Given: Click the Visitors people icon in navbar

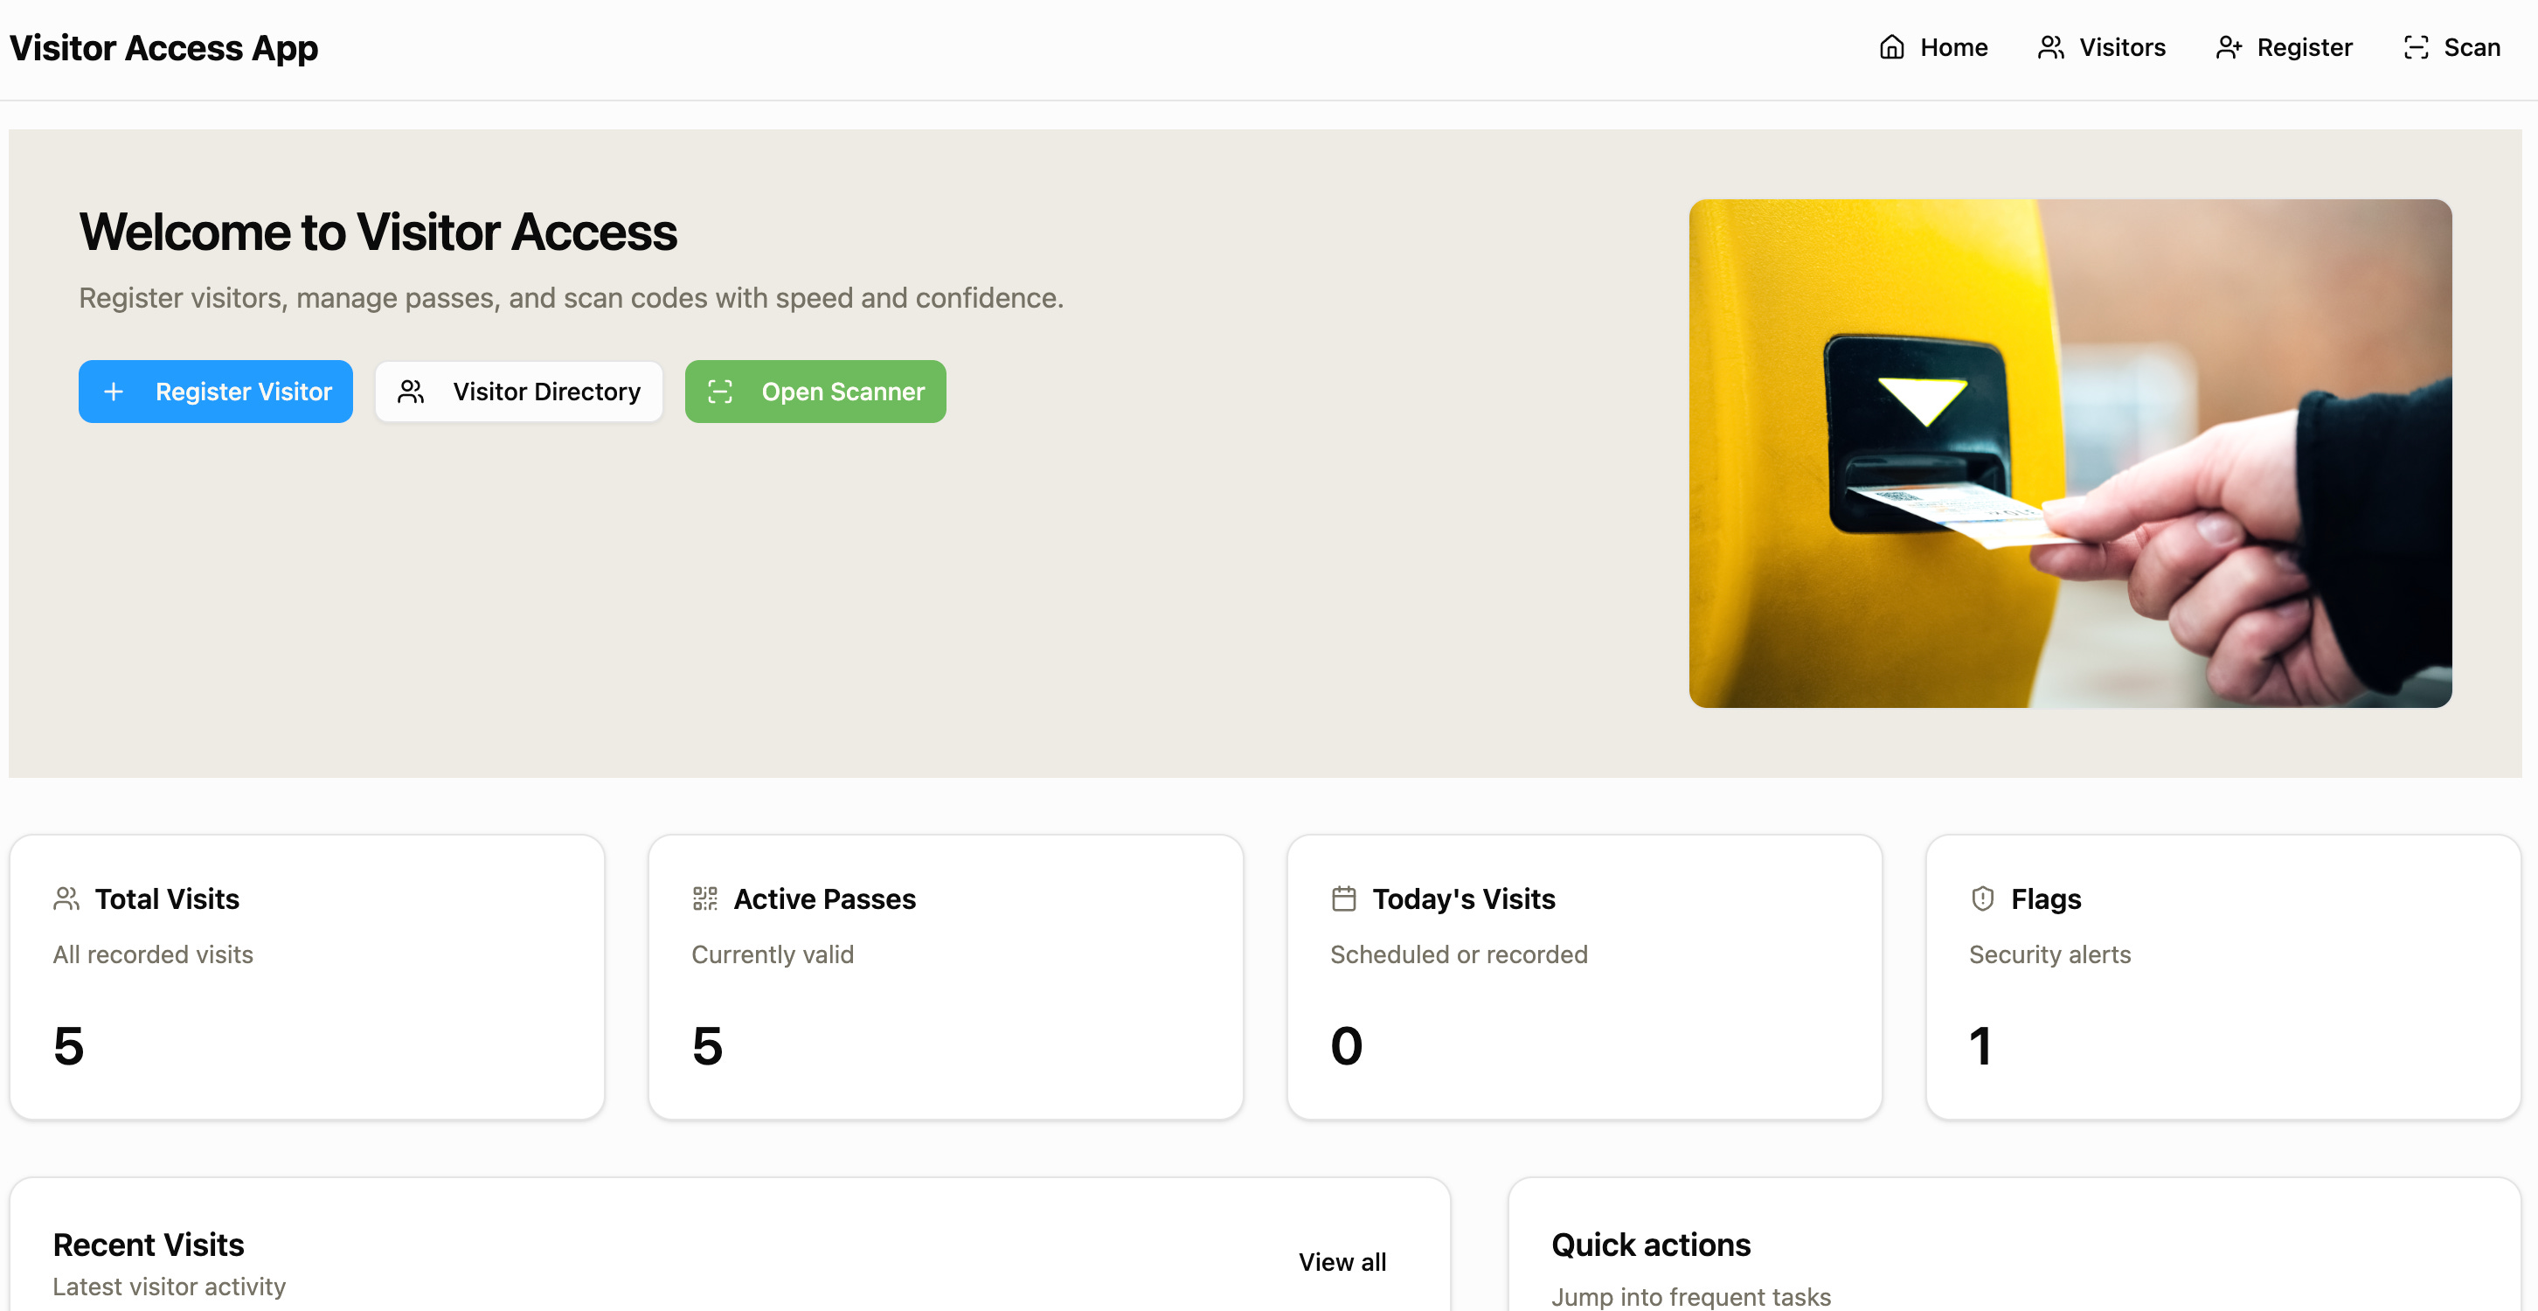Looking at the screenshot, I should pos(2050,47).
